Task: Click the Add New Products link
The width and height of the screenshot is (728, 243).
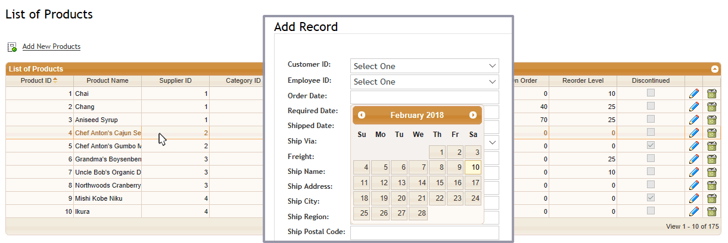Action: pos(51,46)
